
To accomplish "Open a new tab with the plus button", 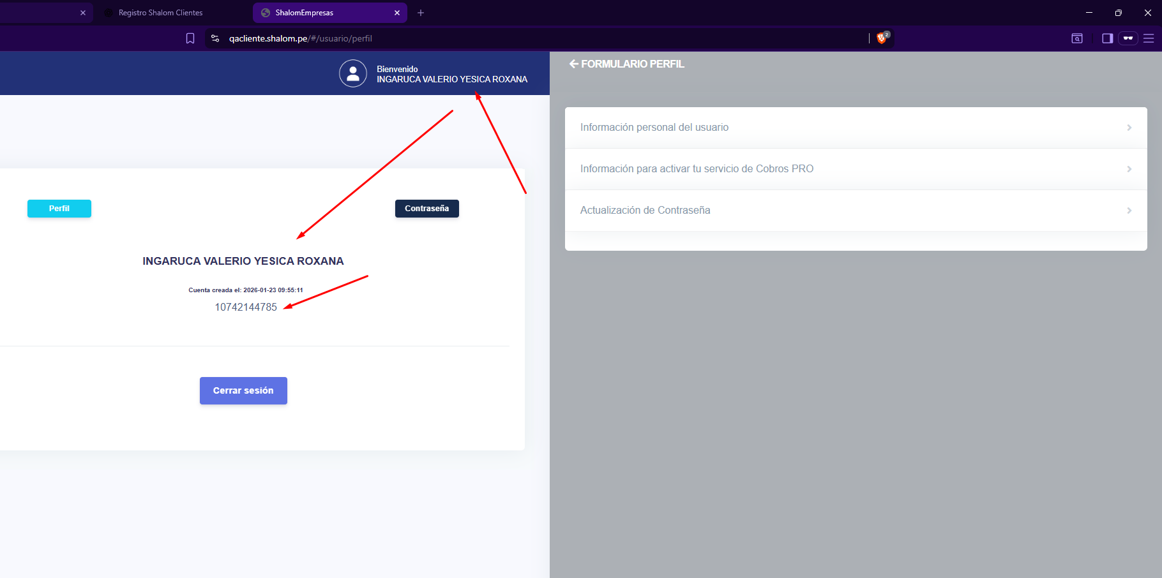I will [x=421, y=13].
